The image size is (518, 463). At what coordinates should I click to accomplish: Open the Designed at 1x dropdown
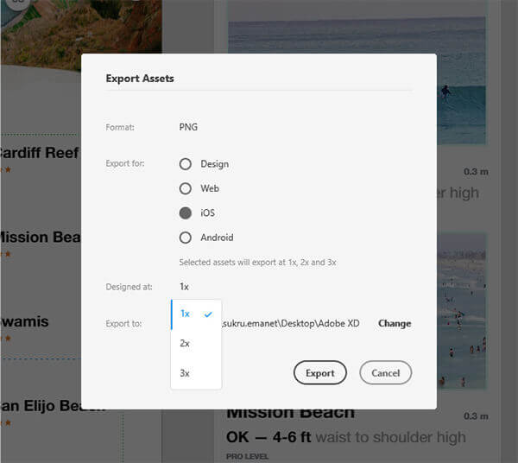point(184,287)
